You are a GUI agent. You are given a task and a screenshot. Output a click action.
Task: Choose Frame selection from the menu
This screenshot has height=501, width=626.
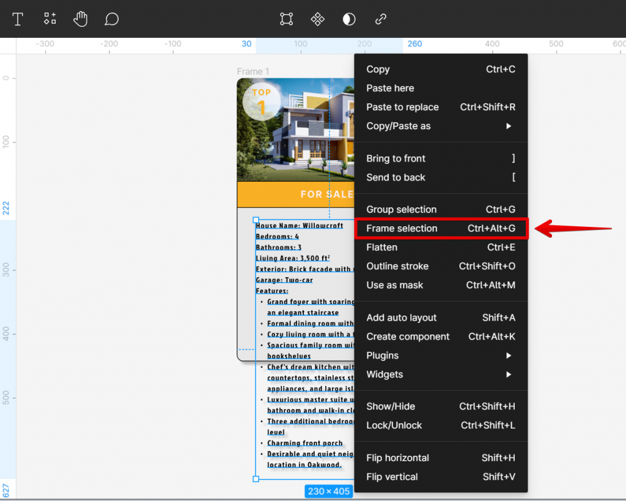coord(400,228)
